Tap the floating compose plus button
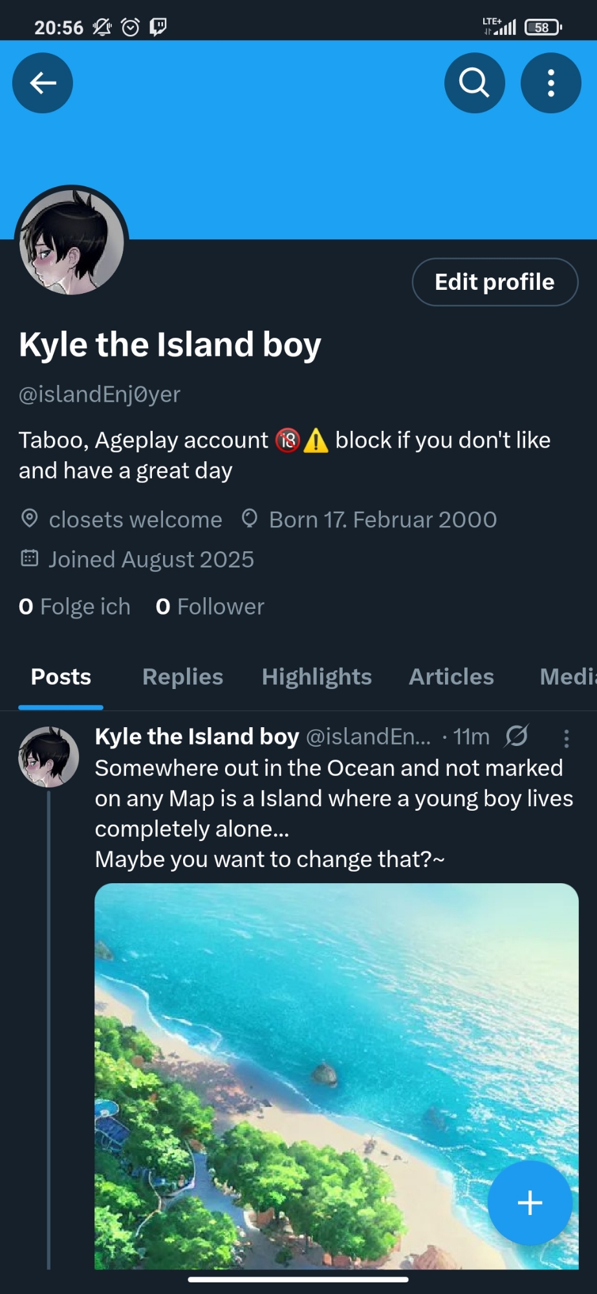This screenshot has height=1294, width=597. point(530,1203)
